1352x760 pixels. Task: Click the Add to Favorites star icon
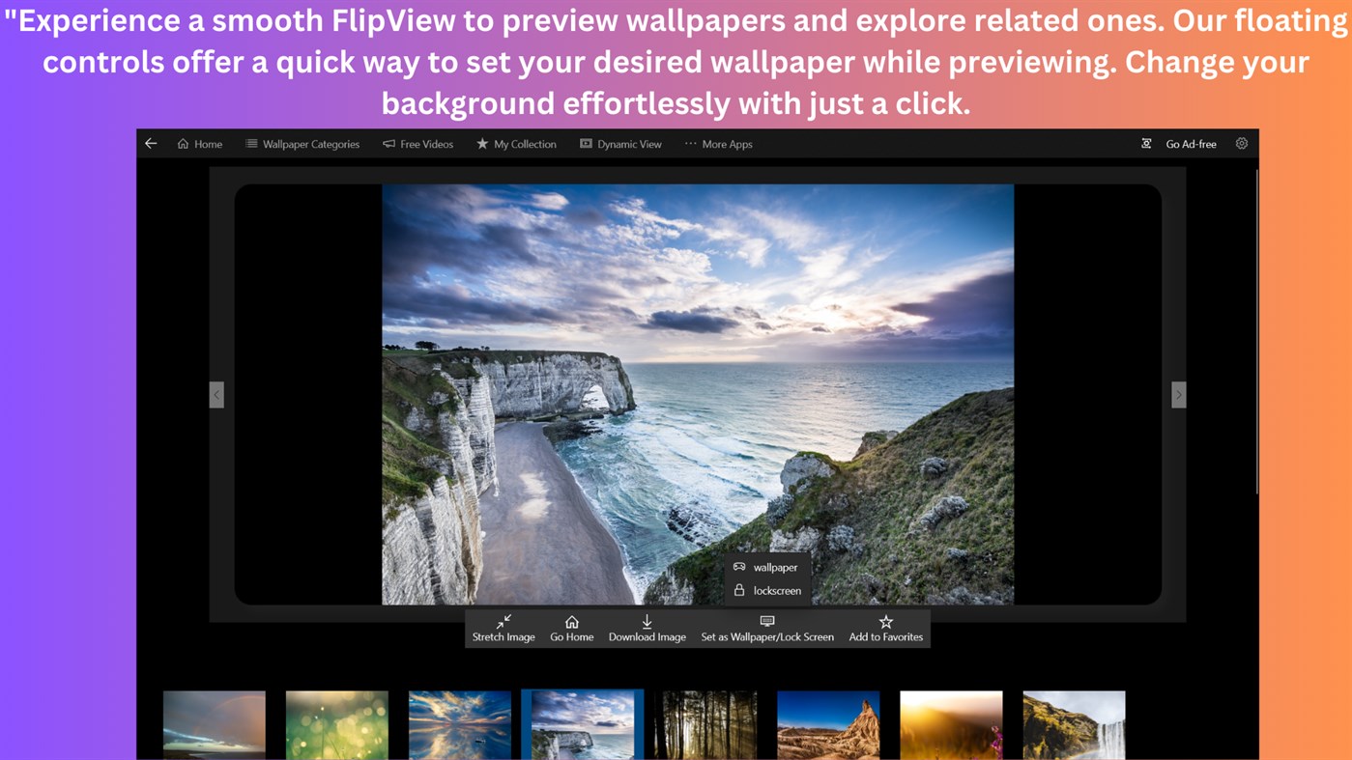[884, 622]
